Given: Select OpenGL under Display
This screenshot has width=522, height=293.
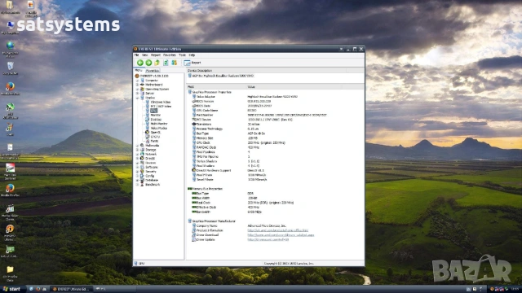Looking at the screenshot, I should (153, 132).
